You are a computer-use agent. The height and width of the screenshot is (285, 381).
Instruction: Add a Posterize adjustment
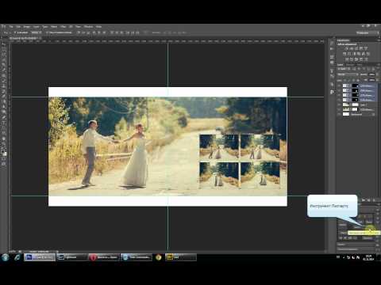(352, 59)
